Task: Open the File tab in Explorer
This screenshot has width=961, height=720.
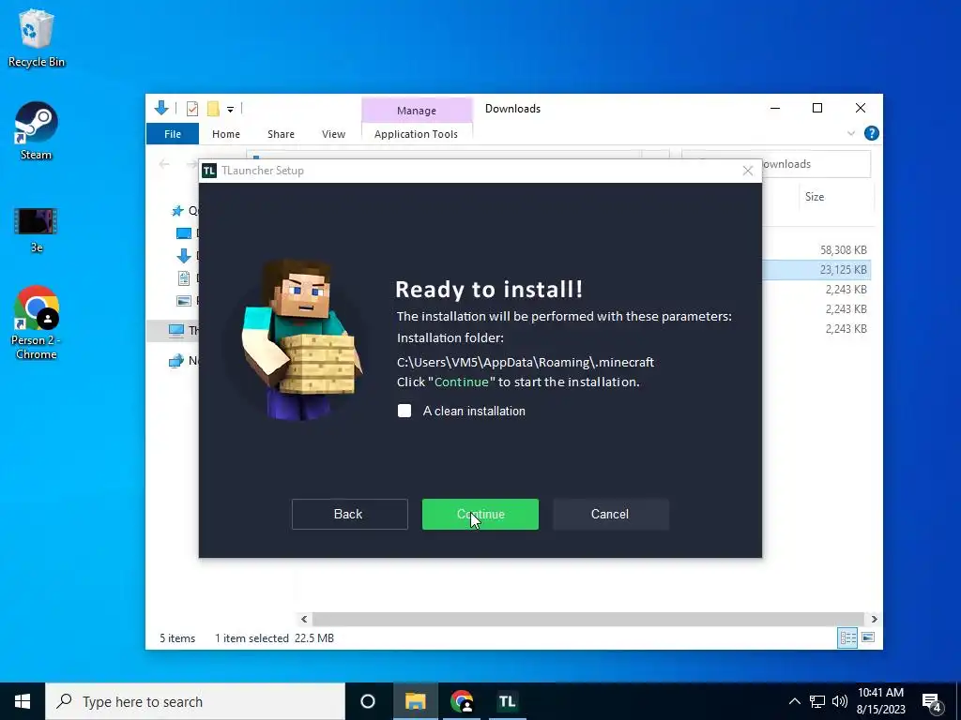Action: [173, 134]
